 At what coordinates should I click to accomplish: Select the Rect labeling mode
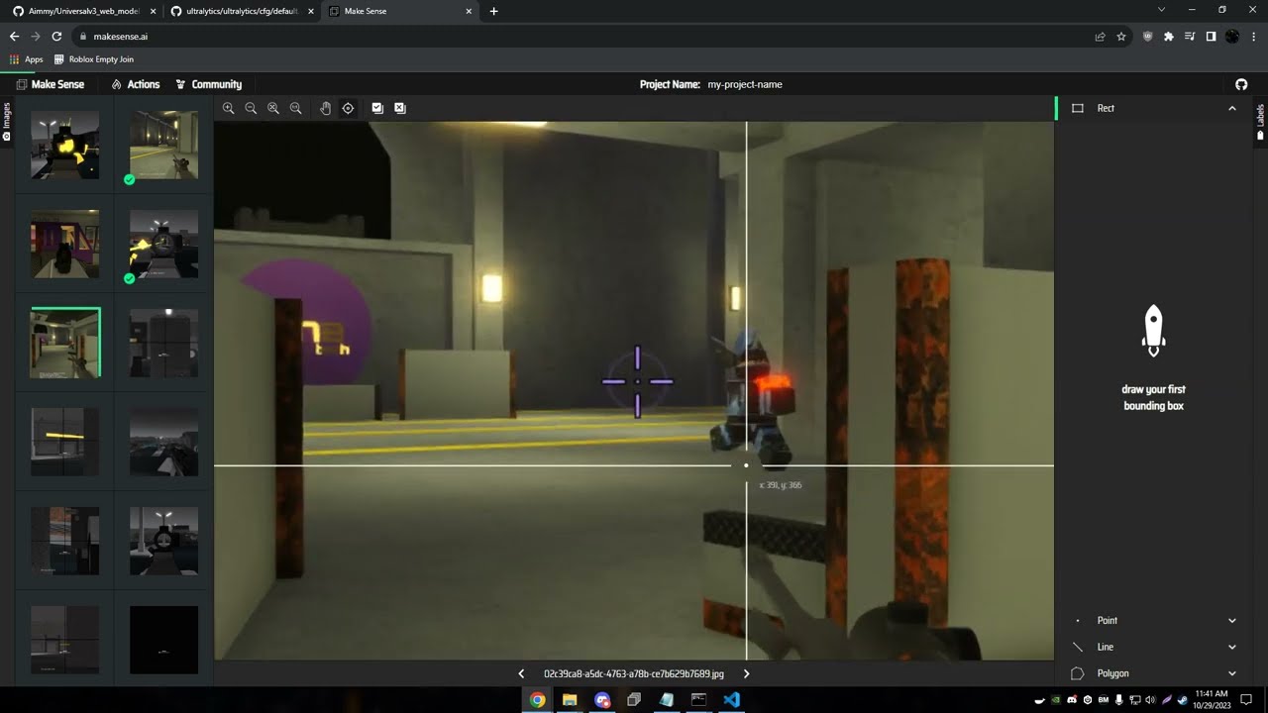(1106, 108)
